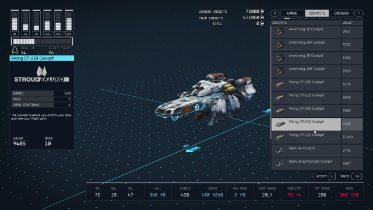Click the Q previous-category key button
Screen dimensions: 373x210
(275, 13)
